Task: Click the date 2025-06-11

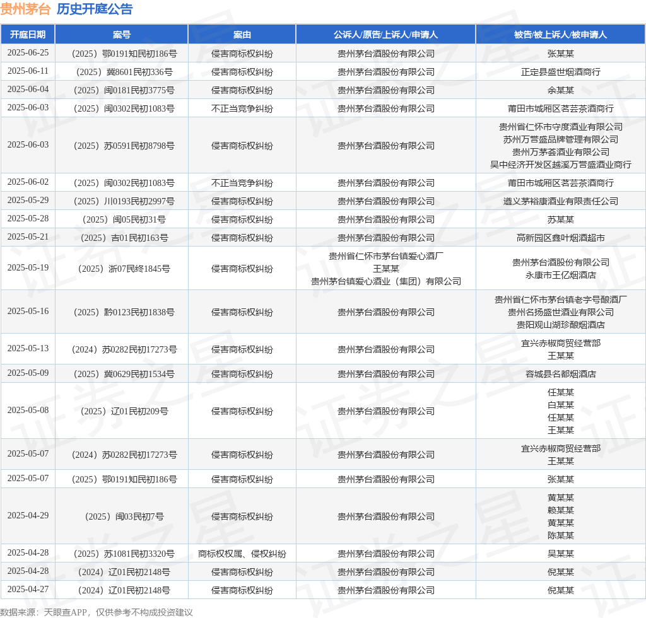Action: 28,71
